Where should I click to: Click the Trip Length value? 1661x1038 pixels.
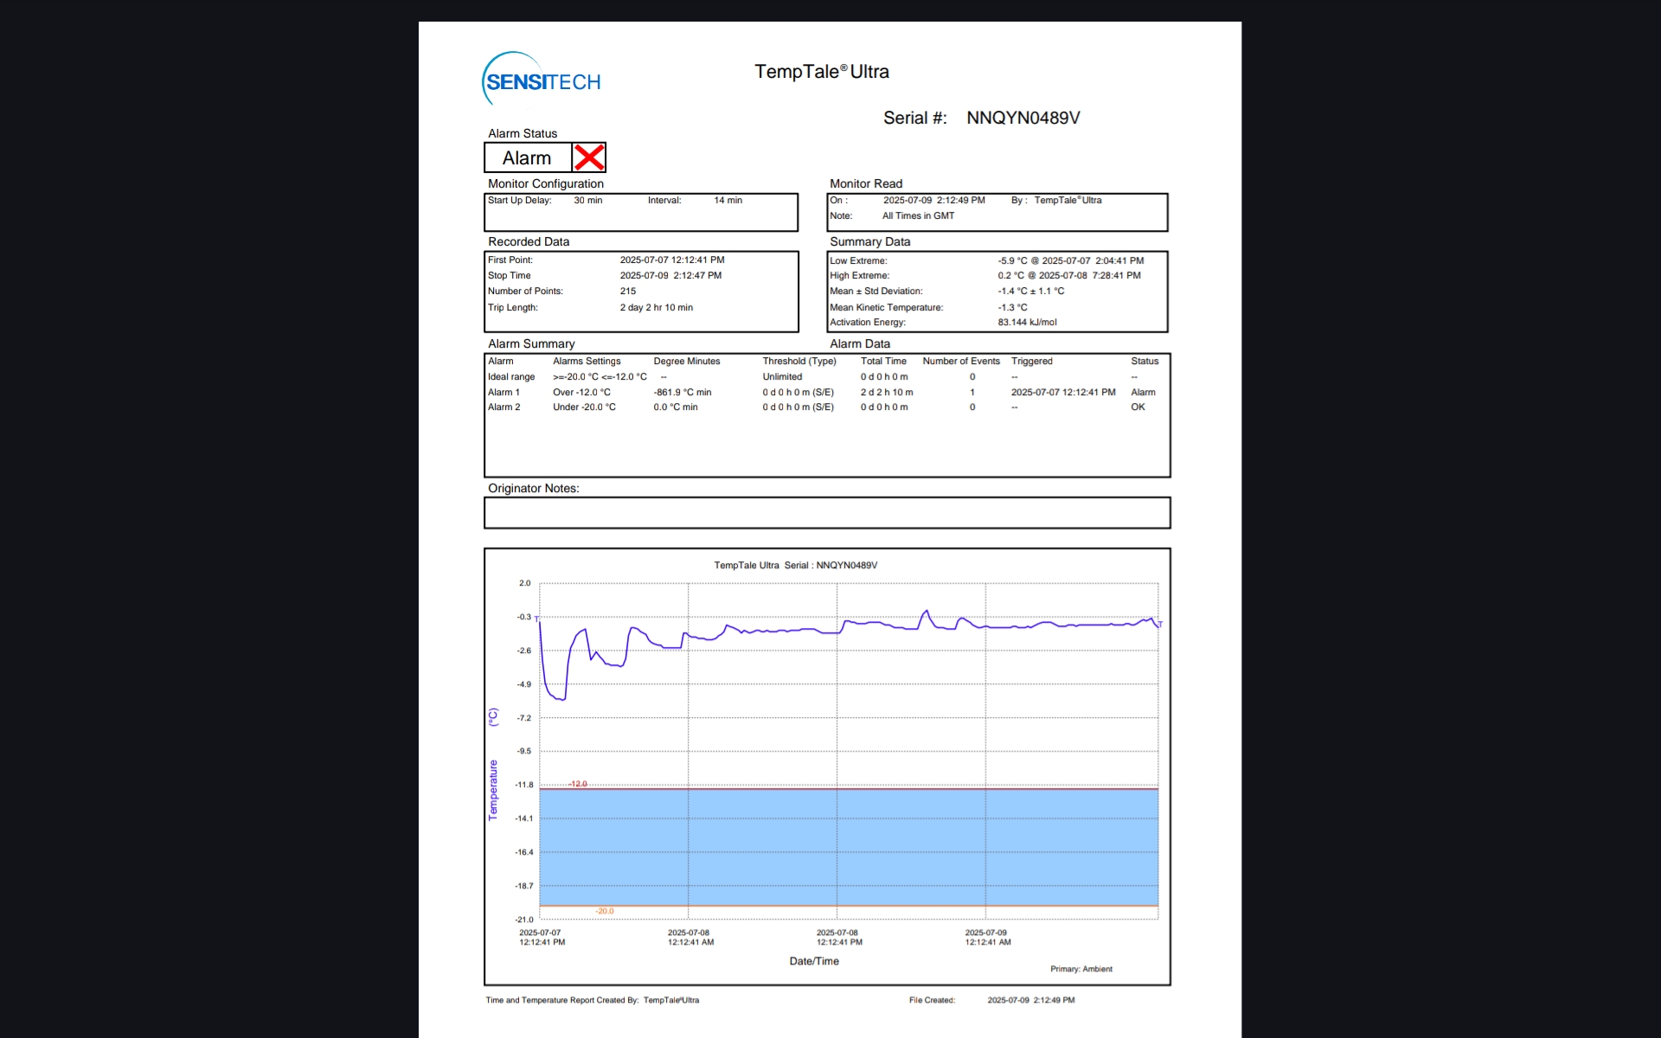pyautogui.click(x=656, y=307)
